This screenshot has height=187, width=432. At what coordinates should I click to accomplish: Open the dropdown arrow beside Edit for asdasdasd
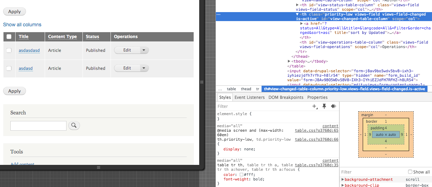click(144, 50)
